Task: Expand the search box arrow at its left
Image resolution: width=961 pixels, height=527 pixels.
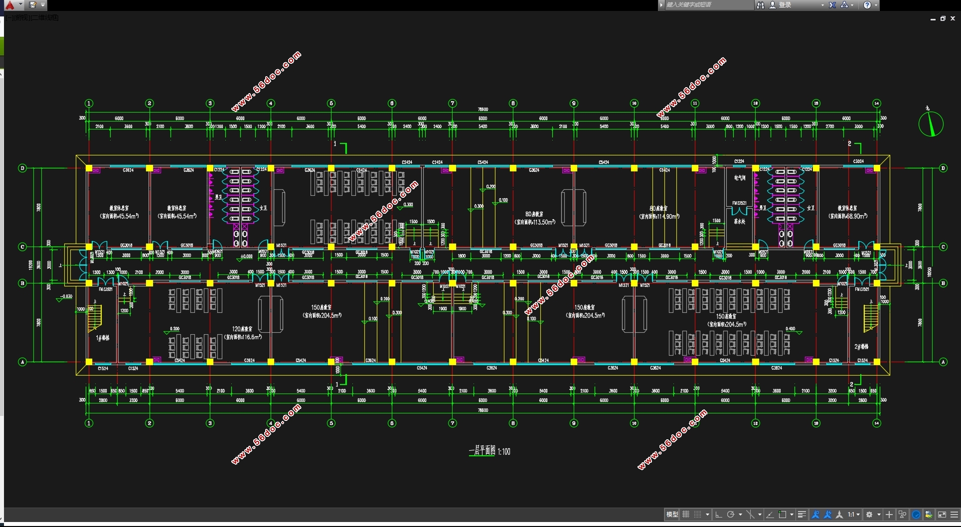Action: (661, 5)
